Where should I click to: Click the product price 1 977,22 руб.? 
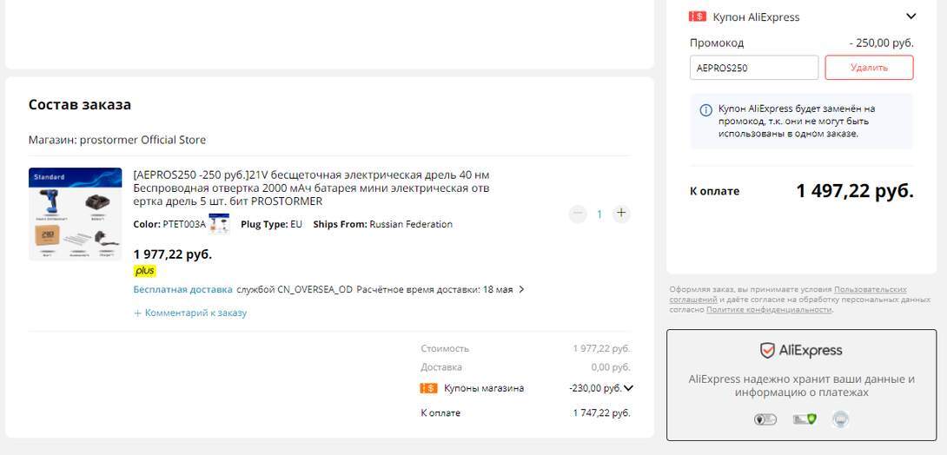[x=173, y=254]
